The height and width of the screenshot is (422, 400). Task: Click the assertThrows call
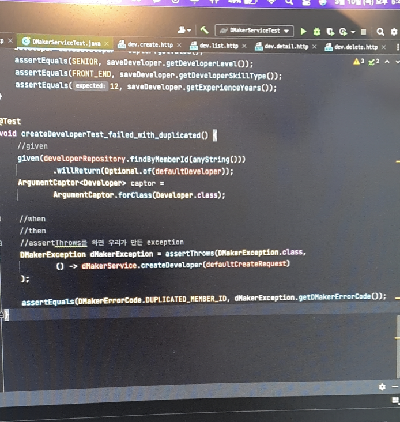coord(190,253)
